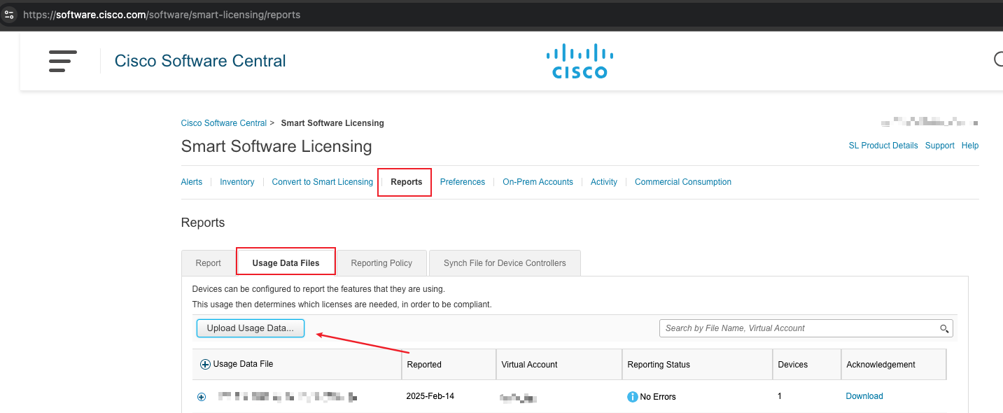Focus the Search by File Name field
The height and width of the screenshot is (413, 1003).
798,328
